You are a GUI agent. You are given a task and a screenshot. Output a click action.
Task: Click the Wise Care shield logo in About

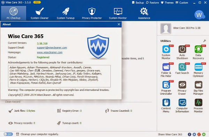[x=98, y=46]
